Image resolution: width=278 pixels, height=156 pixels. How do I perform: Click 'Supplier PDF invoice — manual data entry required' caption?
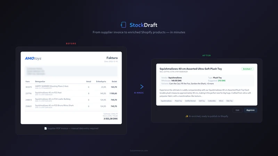point(73,128)
